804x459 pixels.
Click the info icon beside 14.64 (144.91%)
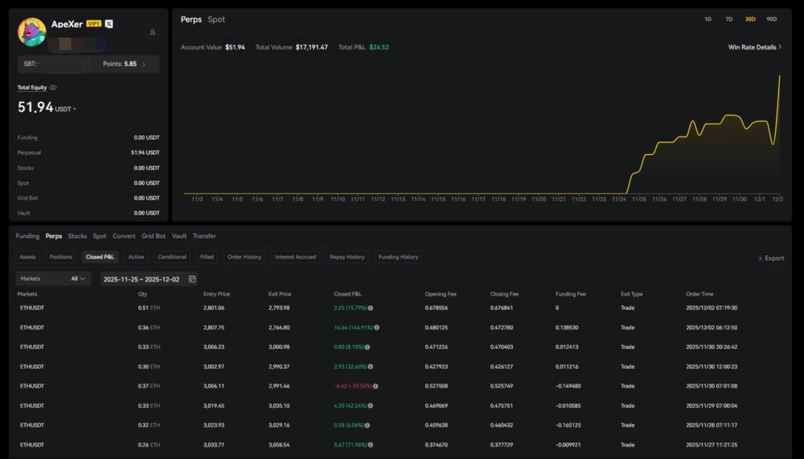point(377,328)
